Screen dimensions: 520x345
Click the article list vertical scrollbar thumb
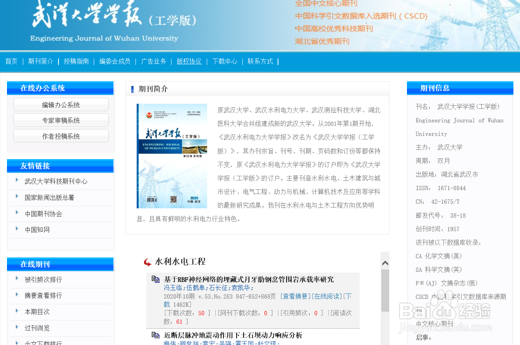385,291
